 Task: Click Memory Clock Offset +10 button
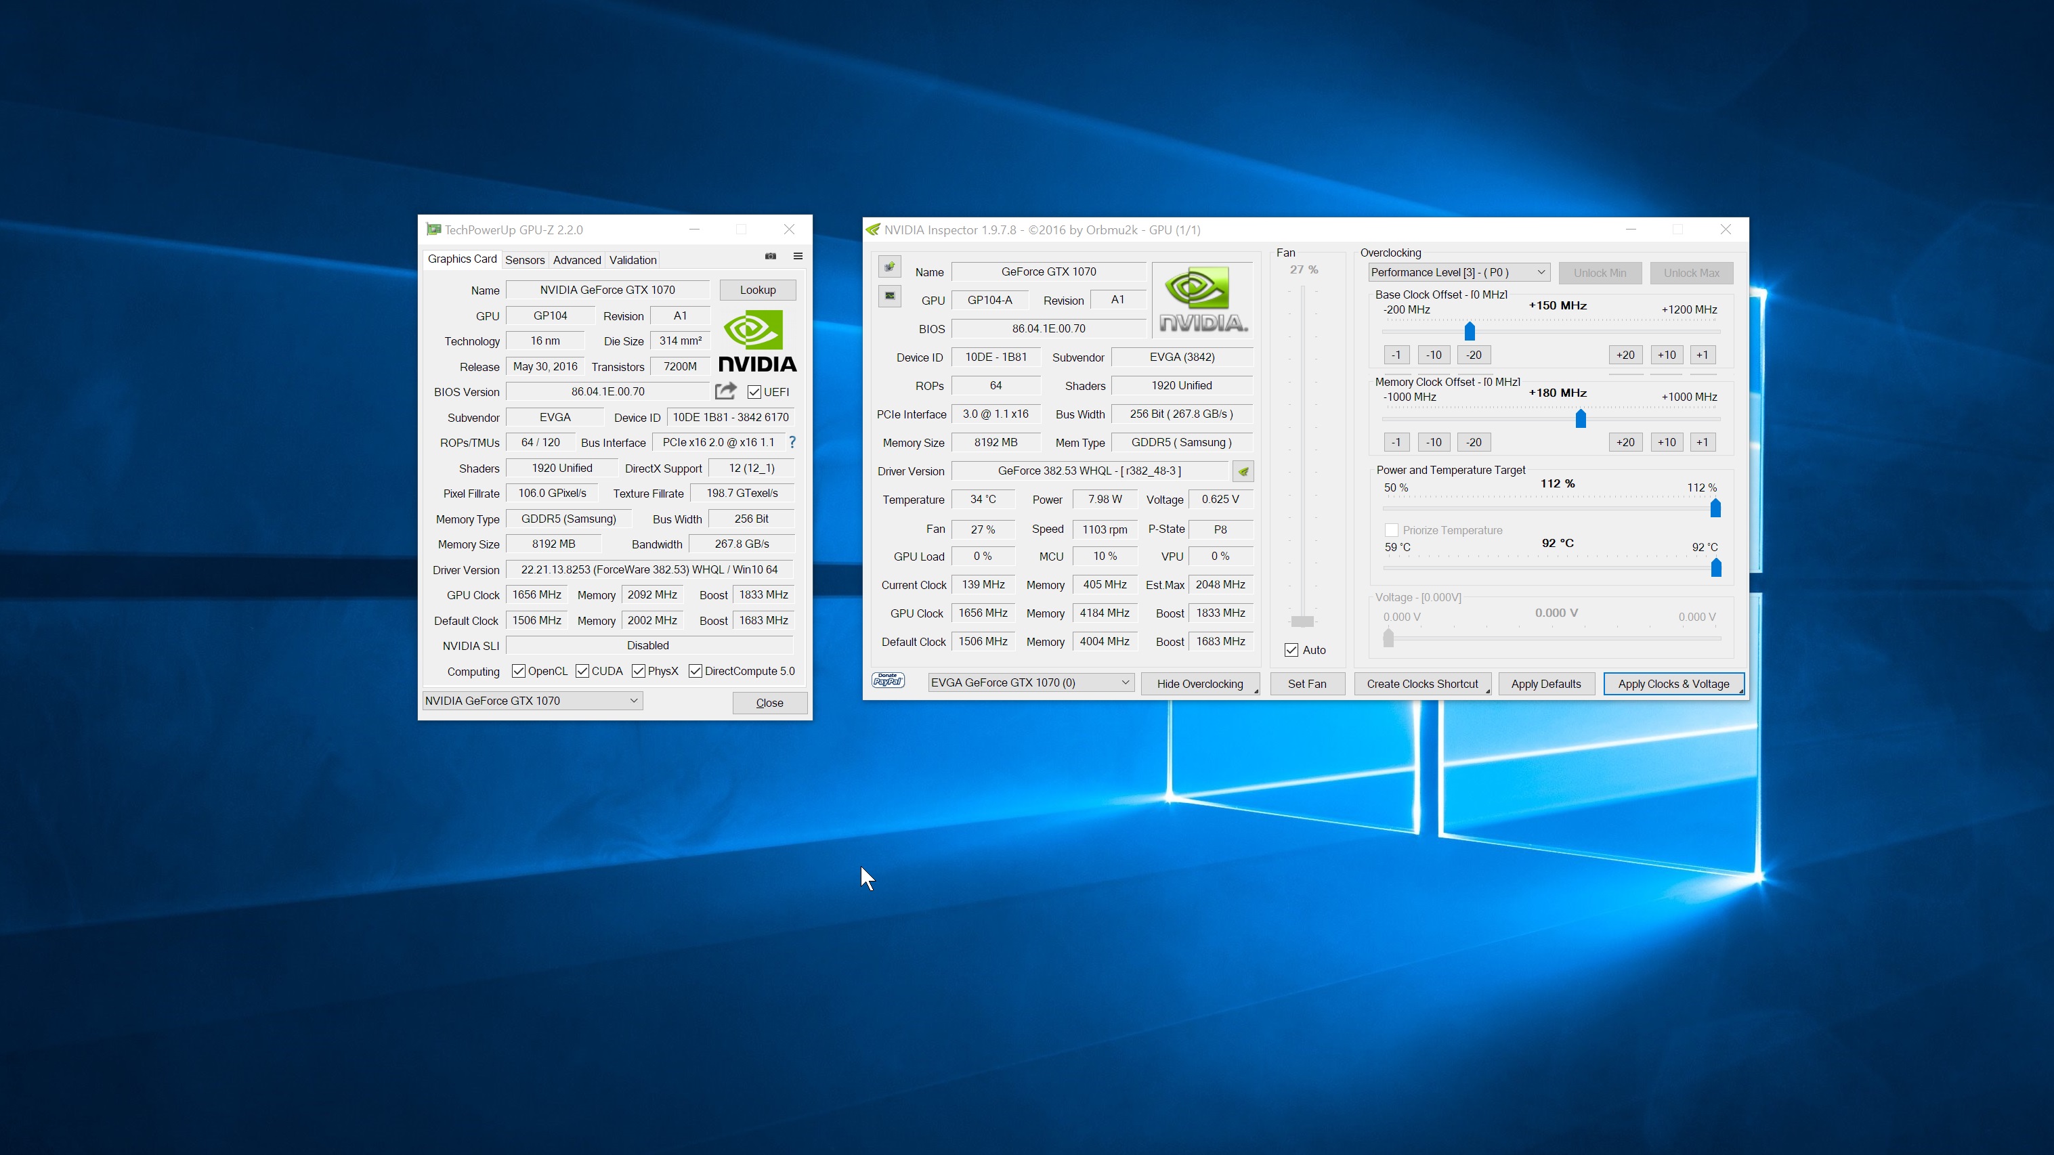[1667, 442]
